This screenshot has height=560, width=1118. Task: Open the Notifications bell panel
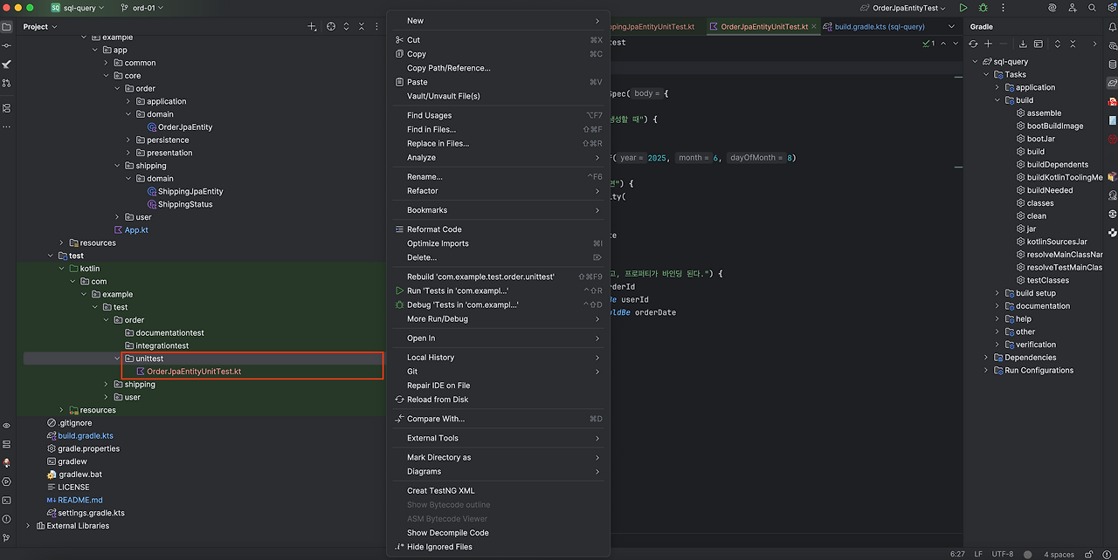click(x=1112, y=27)
